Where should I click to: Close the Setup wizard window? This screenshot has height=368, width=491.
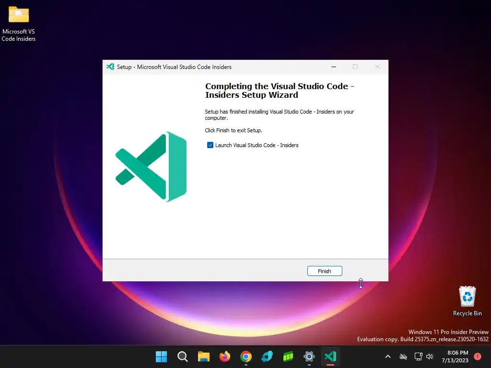[x=377, y=67]
